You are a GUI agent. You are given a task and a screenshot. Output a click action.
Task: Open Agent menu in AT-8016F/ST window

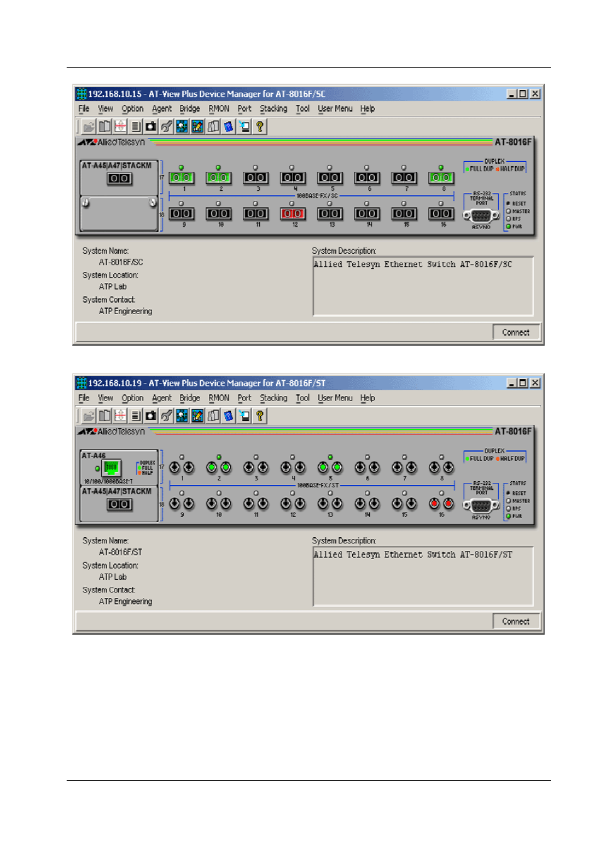[x=162, y=399]
